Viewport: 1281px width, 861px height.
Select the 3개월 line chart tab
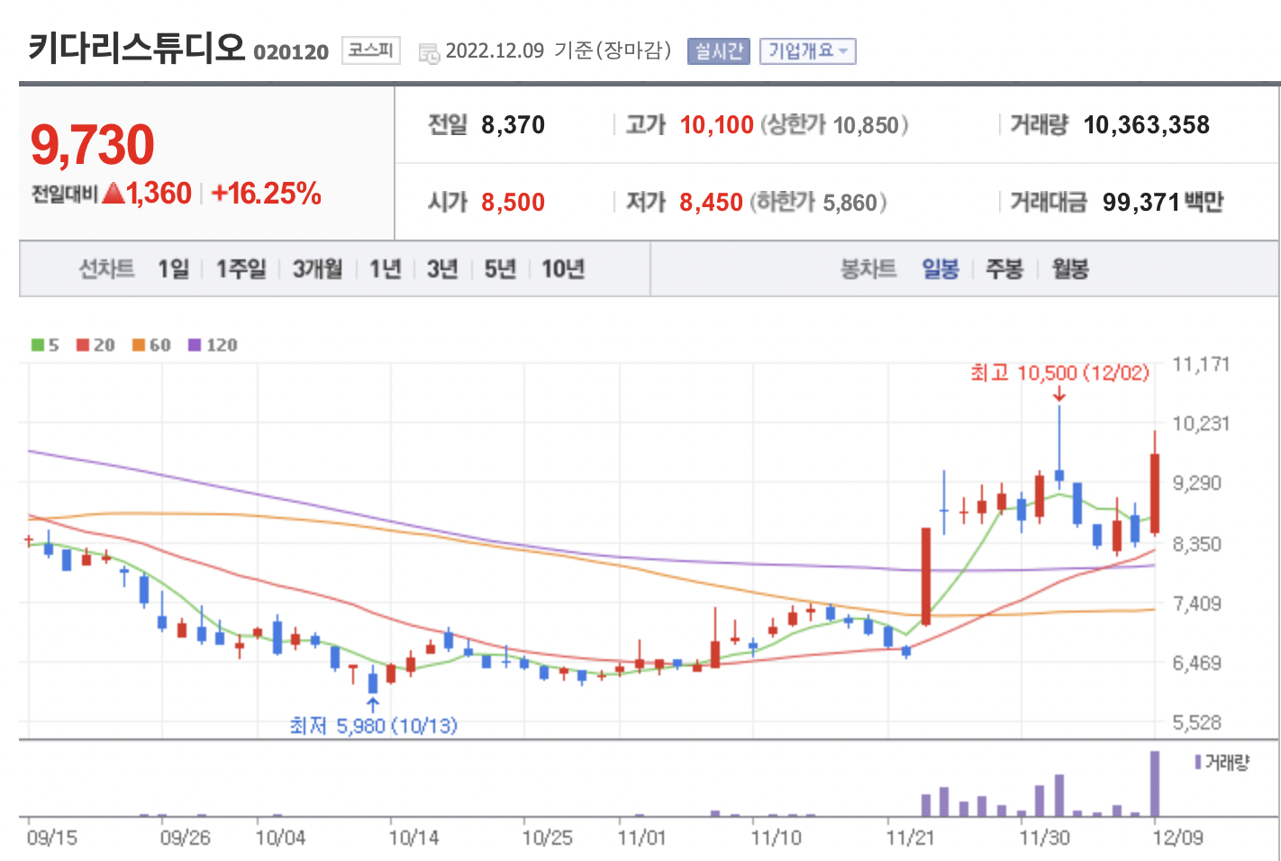pos(317,268)
